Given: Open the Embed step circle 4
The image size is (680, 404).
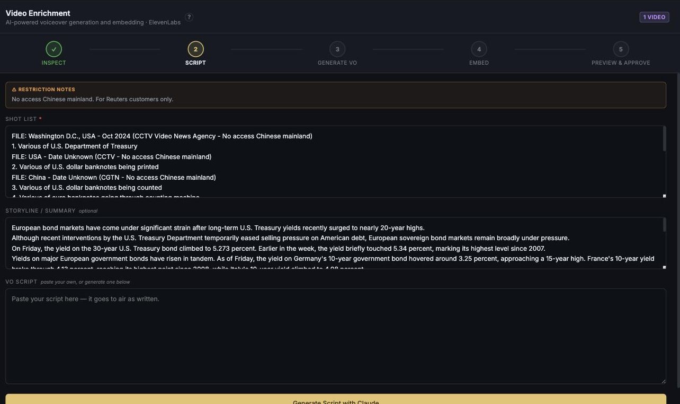Looking at the screenshot, I should 479,49.
